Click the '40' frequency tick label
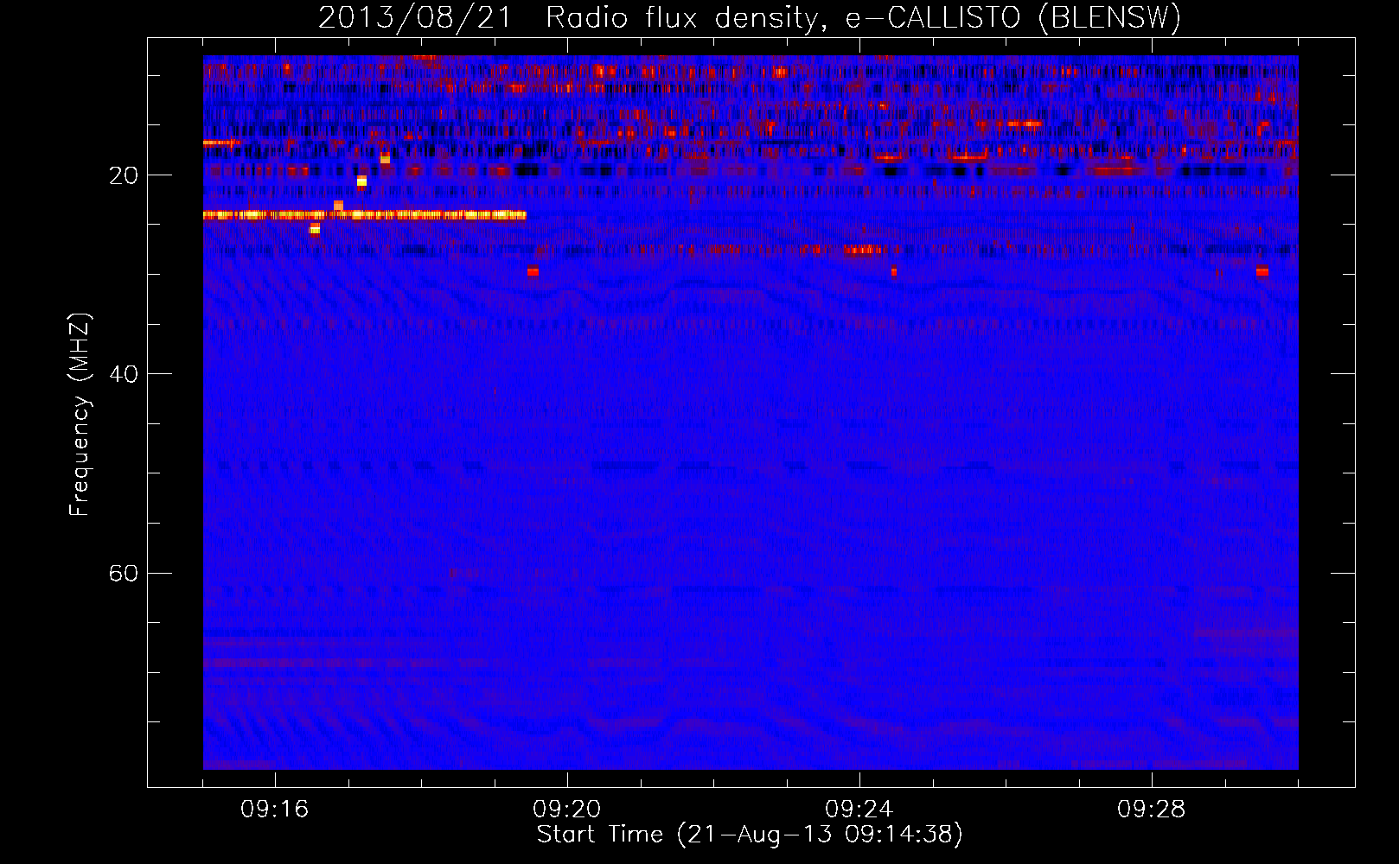The width and height of the screenshot is (1399, 864). (x=124, y=375)
